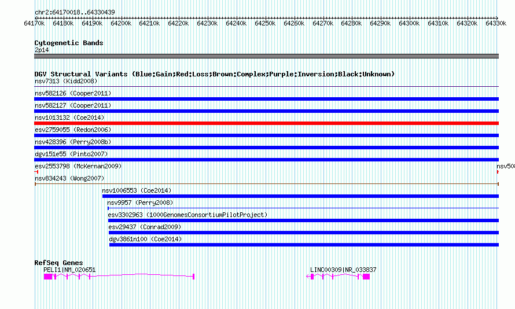Select the blue bar below nsv1006553
This screenshot has height=309, width=515.
(x=300, y=196)
